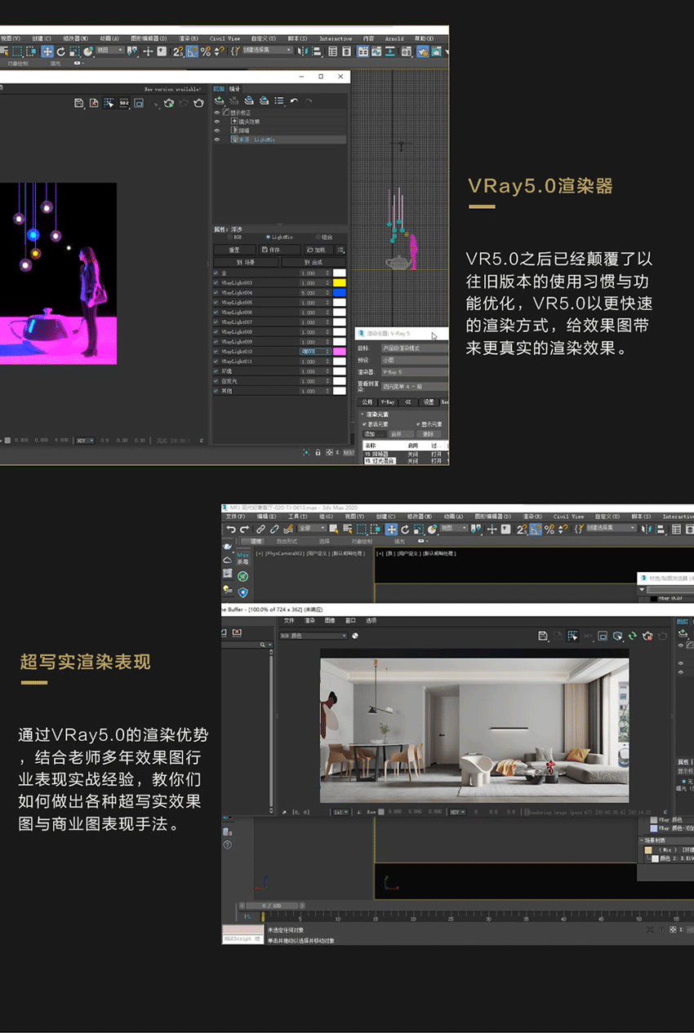Open the 查看到渲染 viewport dropdown
Viewport: 694px width, 1033px height.
[x=415, y=387]
